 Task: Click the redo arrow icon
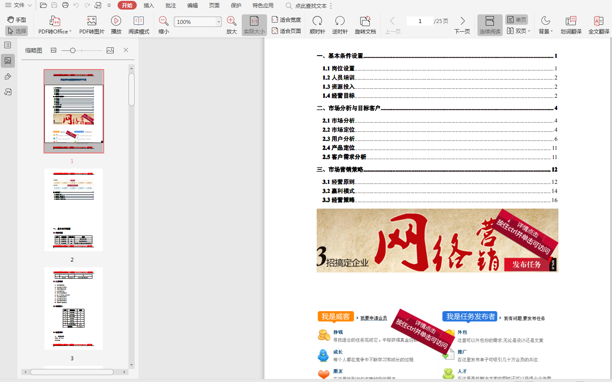pos(87,5)
